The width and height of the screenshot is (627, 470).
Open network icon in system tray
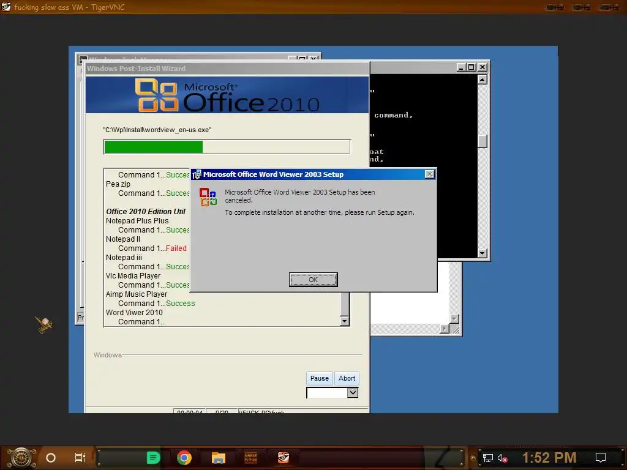tap(487, 458)
